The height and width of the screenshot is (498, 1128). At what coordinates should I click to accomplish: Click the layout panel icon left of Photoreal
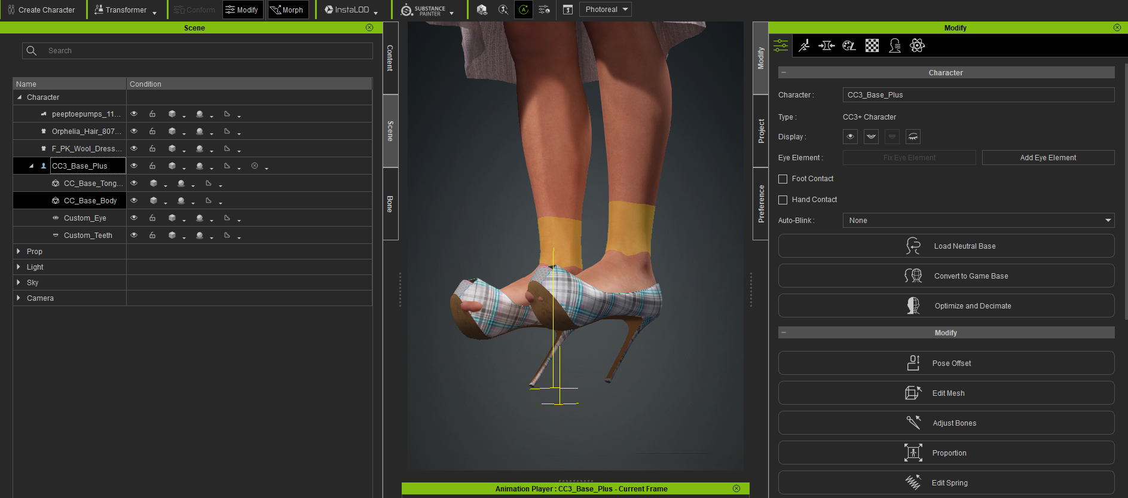[568, 10]
